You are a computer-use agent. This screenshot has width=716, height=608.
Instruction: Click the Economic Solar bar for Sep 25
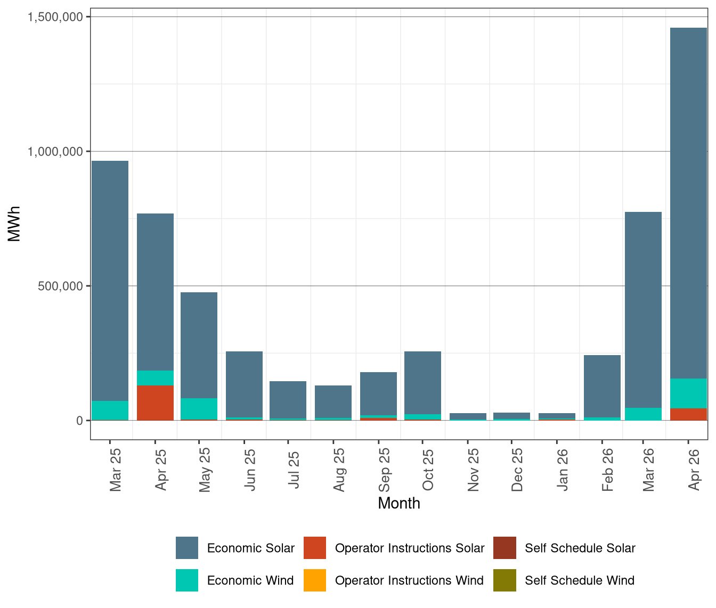tap(379, 393)
